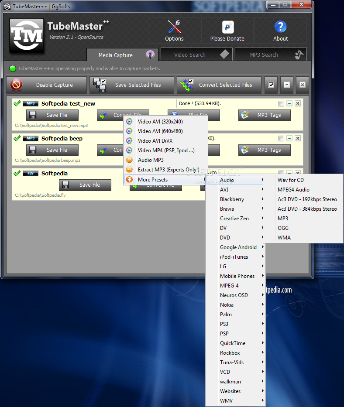Viewport: 344px width, 407px height.
Task: Open the Options tools icon
Action: 174,27
